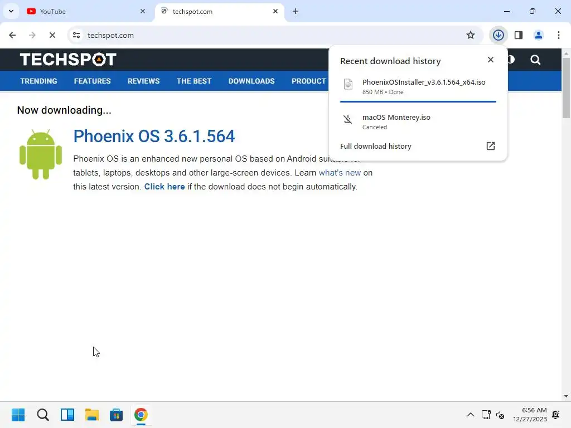Stop loading the page

click(x=52, y=35)
